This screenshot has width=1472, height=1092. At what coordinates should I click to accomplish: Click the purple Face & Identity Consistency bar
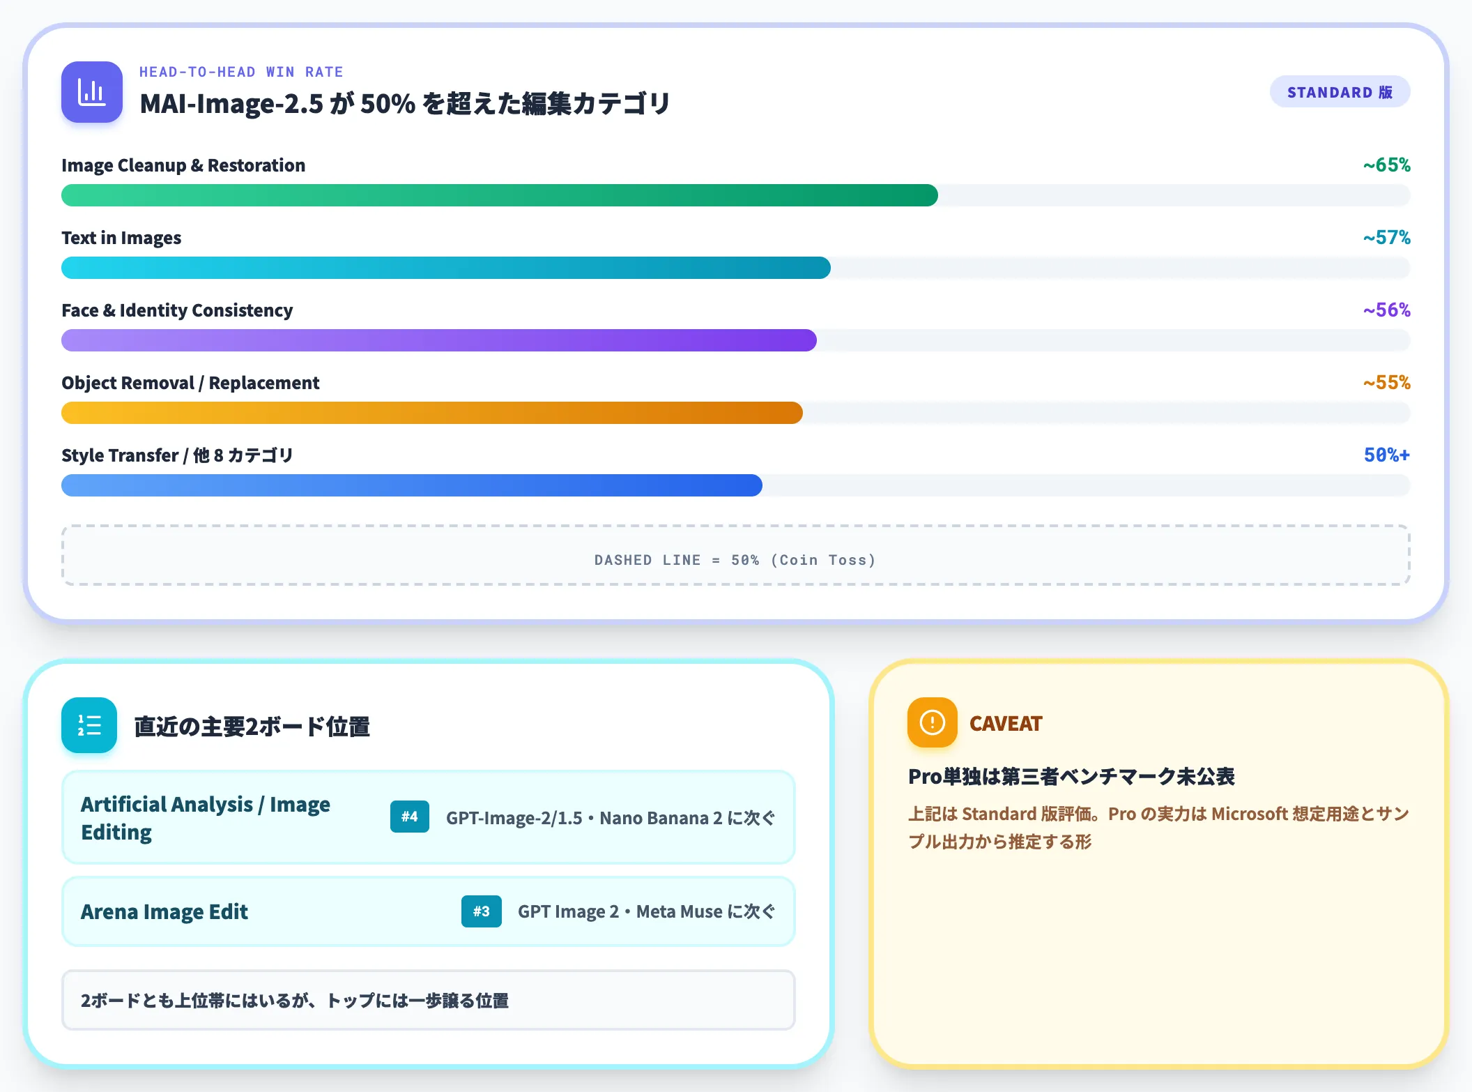[439, 340]
